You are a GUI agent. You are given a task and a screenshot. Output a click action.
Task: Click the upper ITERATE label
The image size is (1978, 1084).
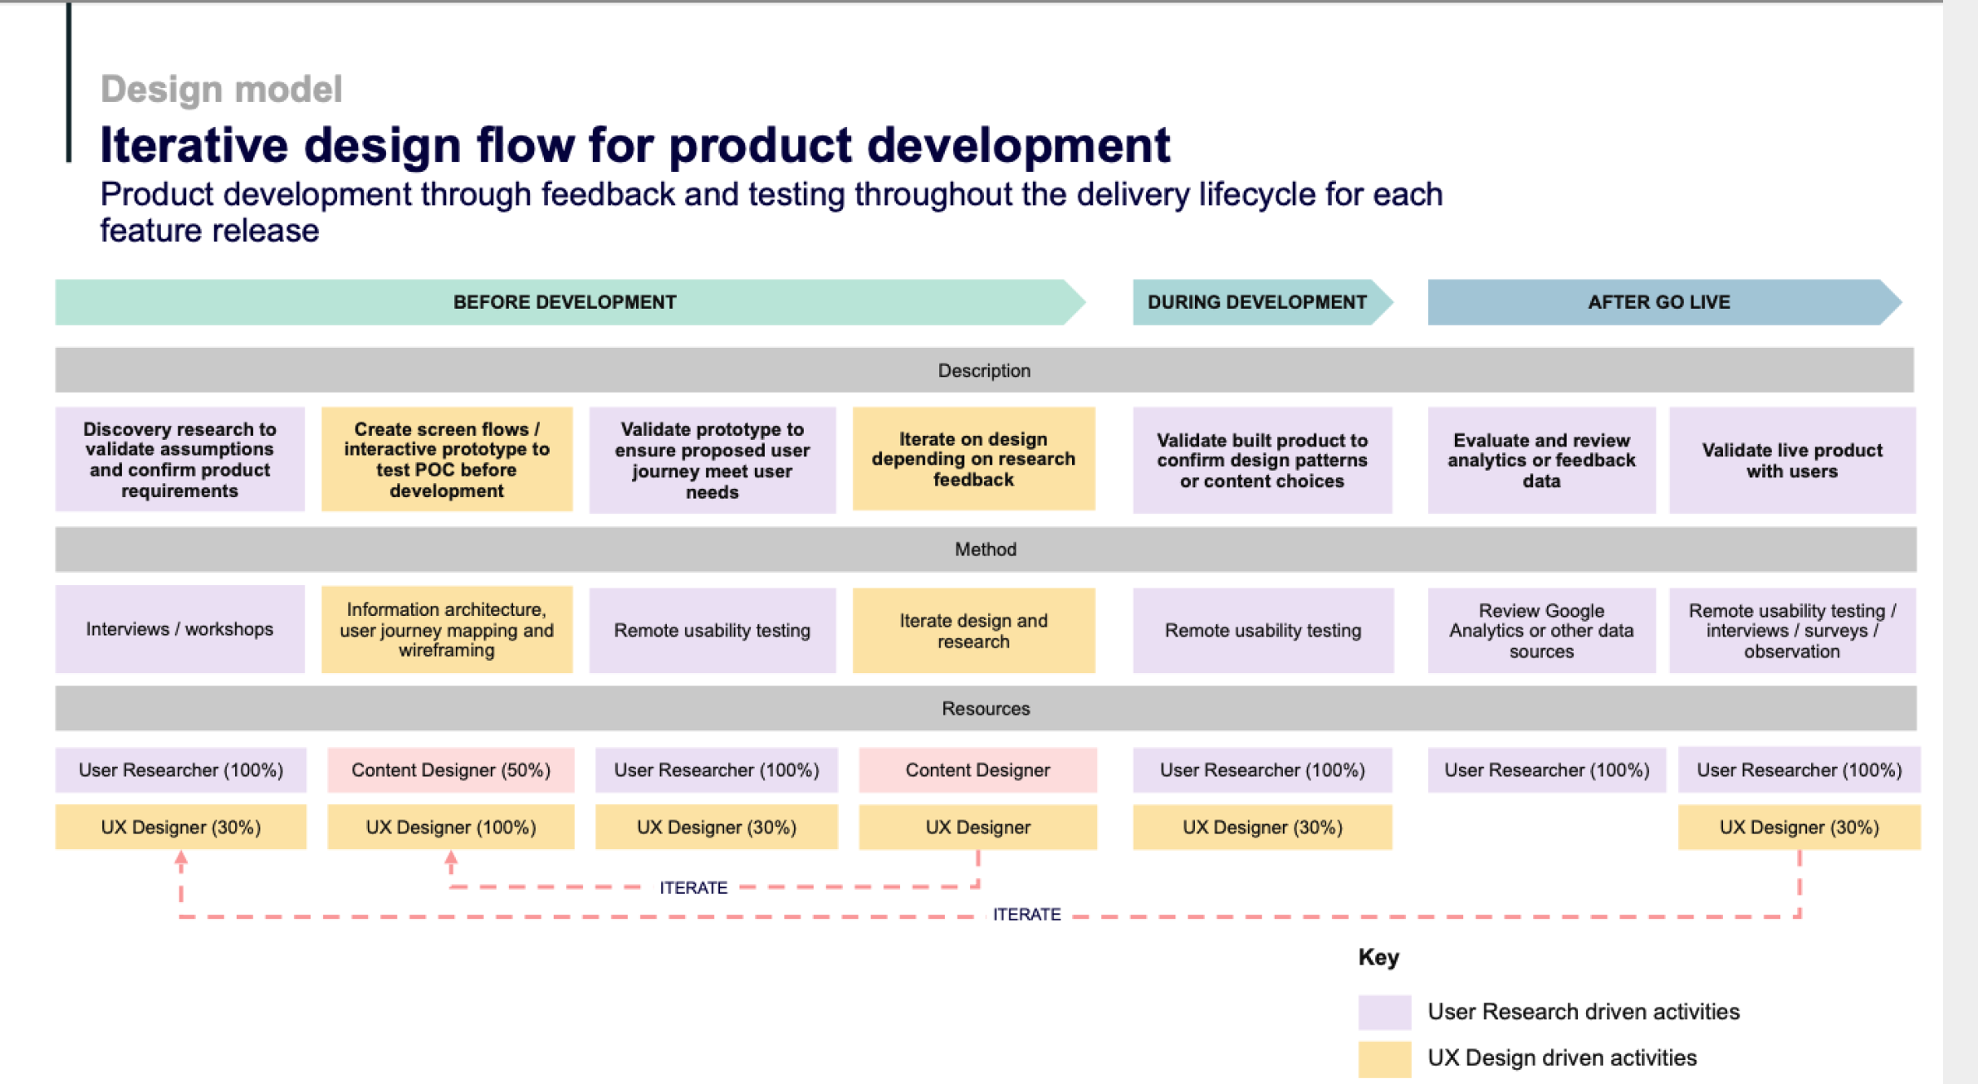pos(693,887)
